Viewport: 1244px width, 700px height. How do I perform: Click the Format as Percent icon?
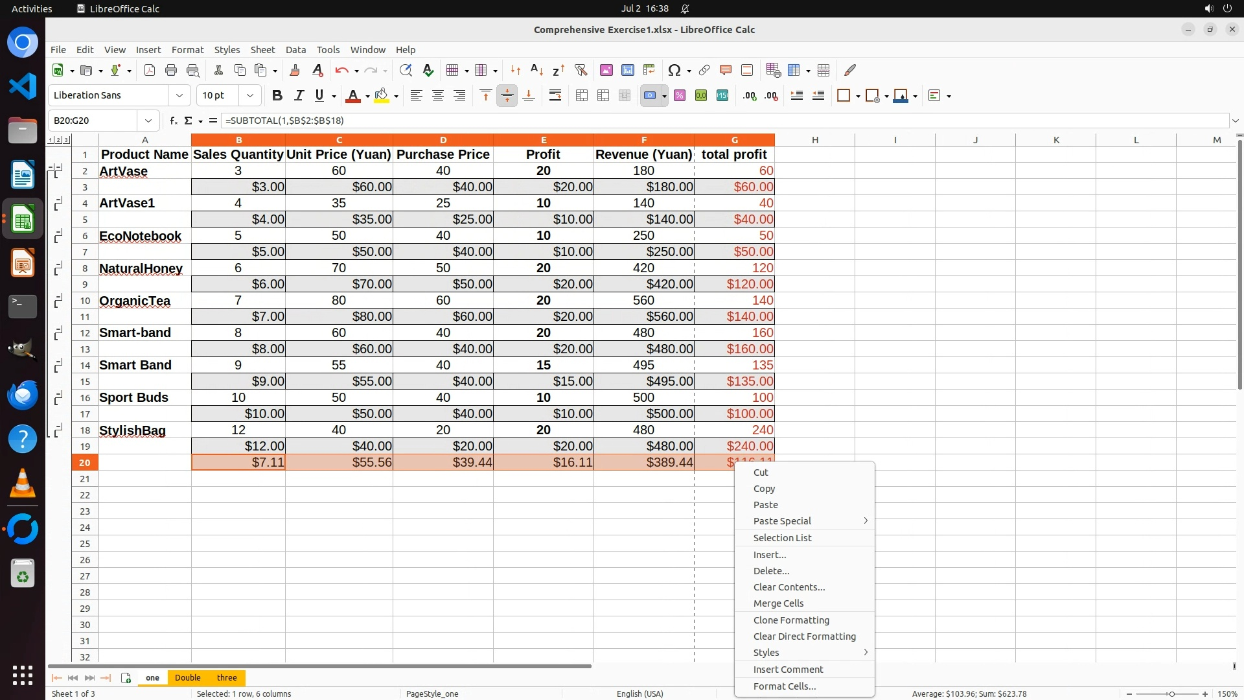click(x=680, y=95)
